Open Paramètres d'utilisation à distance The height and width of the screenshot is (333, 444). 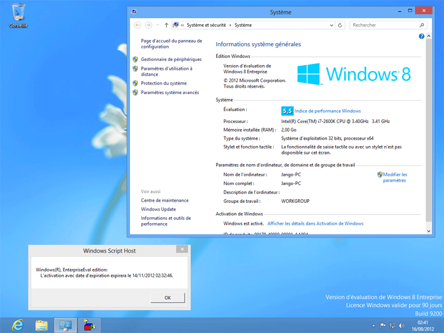[x=167, y=72]
